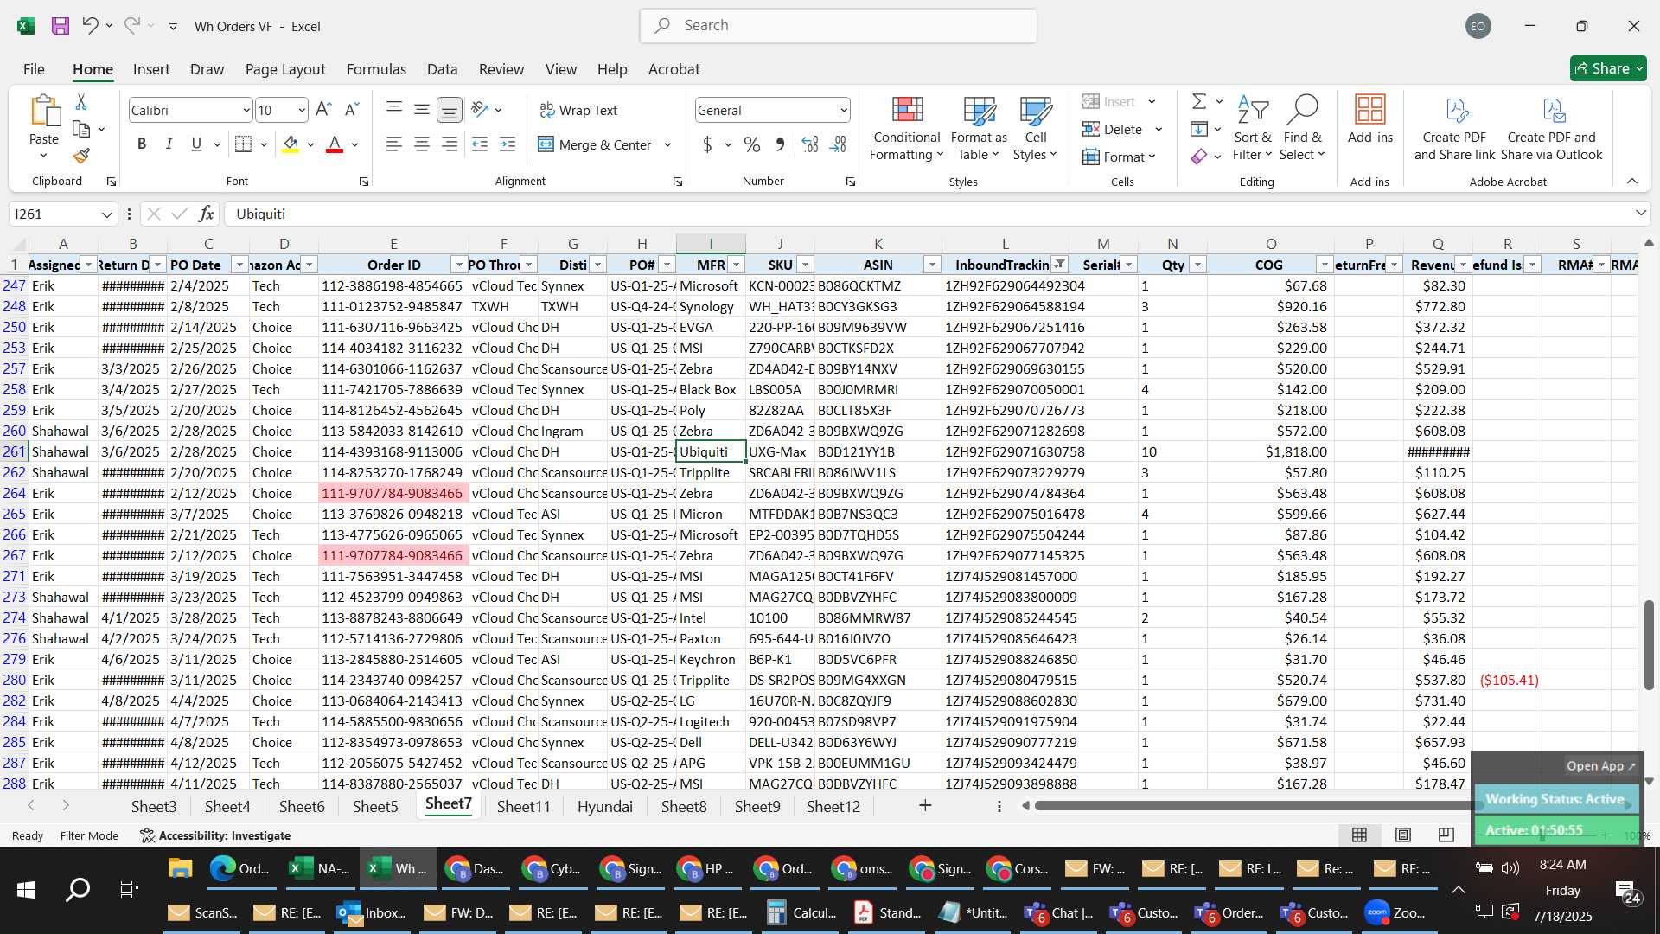Click the Undo arrow icon
This screenshot has height=934, width=1660.
[x=90, y=26]
